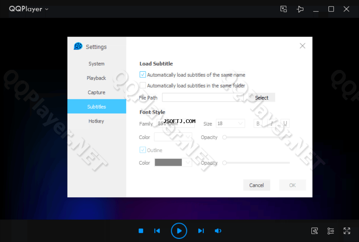Uncheck auto-load subtitles of the same name

click(x=143, y=75)
